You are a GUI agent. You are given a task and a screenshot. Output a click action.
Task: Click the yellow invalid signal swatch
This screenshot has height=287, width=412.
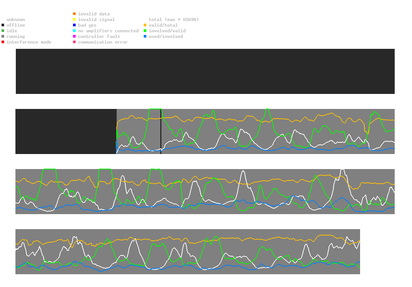tap(74, 20)
